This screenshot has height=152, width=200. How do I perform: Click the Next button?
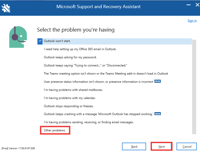coord(162,146)
